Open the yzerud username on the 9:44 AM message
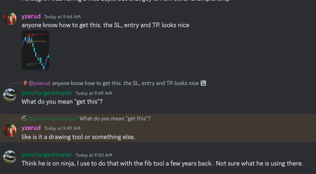Screen dimensions: 316x174 [31, 16]
